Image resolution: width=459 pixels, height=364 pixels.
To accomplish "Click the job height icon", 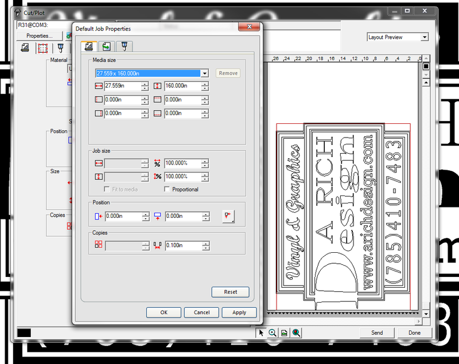I will point(99,177).
